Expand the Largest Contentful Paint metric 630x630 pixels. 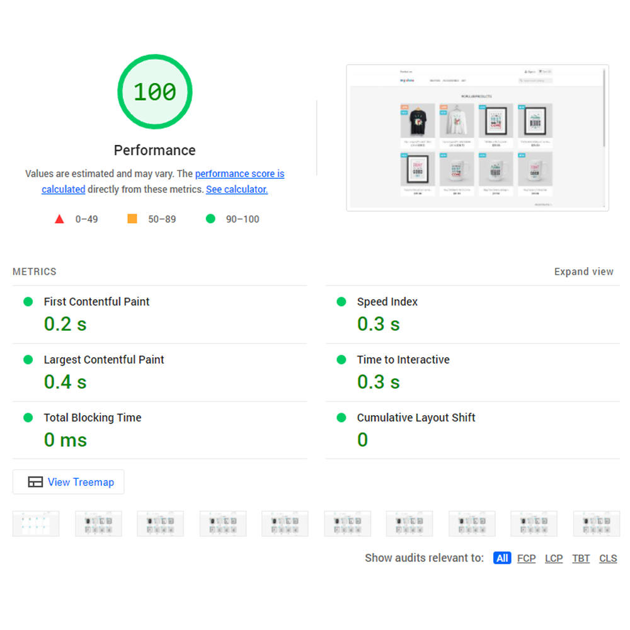pyautogui.click(x=159, y=372)
